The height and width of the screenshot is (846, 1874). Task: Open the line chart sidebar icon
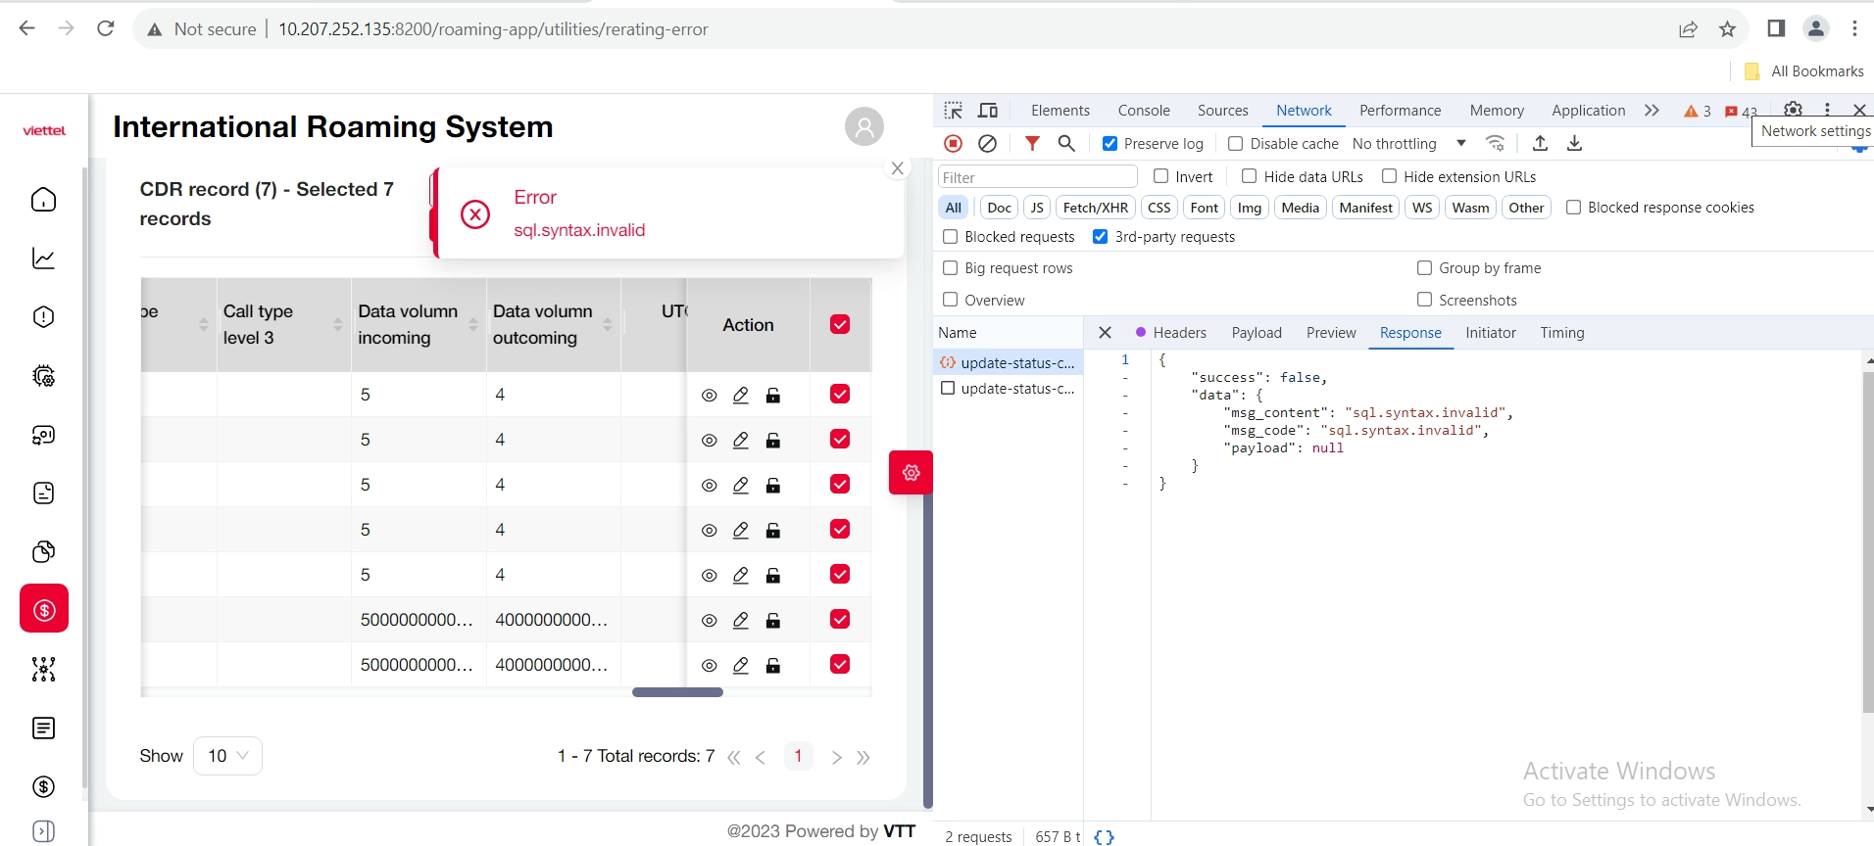[x=44, y=258]
